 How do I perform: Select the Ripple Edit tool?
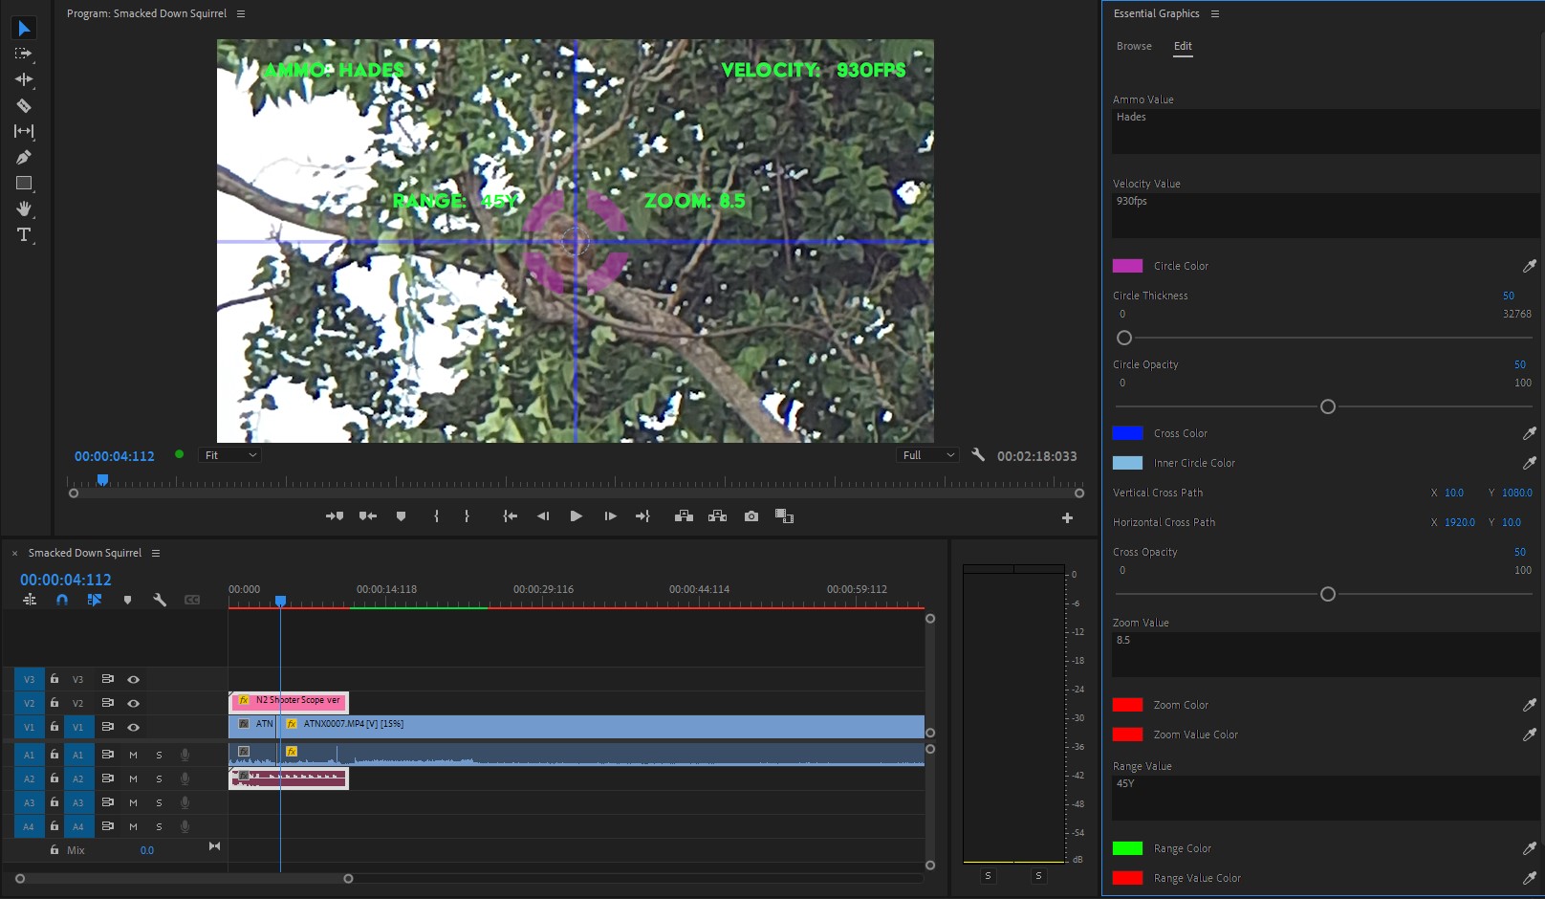coord(24,79)
